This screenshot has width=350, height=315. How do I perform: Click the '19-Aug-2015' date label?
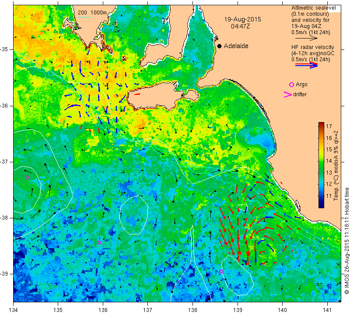coord(243,19)
